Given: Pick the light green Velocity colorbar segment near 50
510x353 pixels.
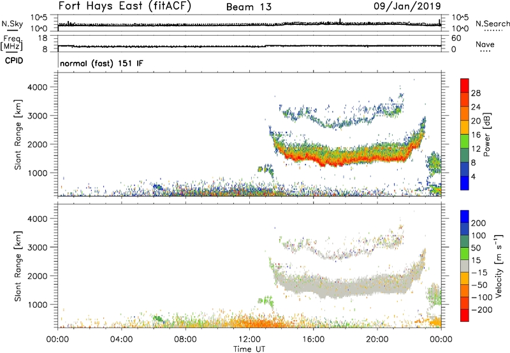Looking at the screenshot, I should tap(465, 254).
